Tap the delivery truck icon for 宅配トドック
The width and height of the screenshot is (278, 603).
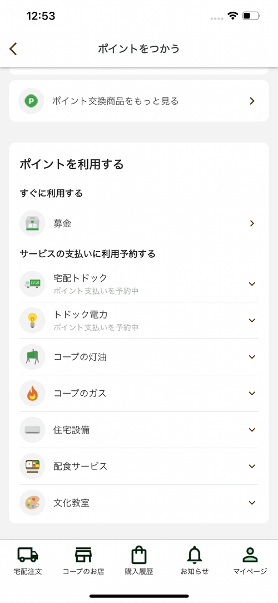[33, 284]
